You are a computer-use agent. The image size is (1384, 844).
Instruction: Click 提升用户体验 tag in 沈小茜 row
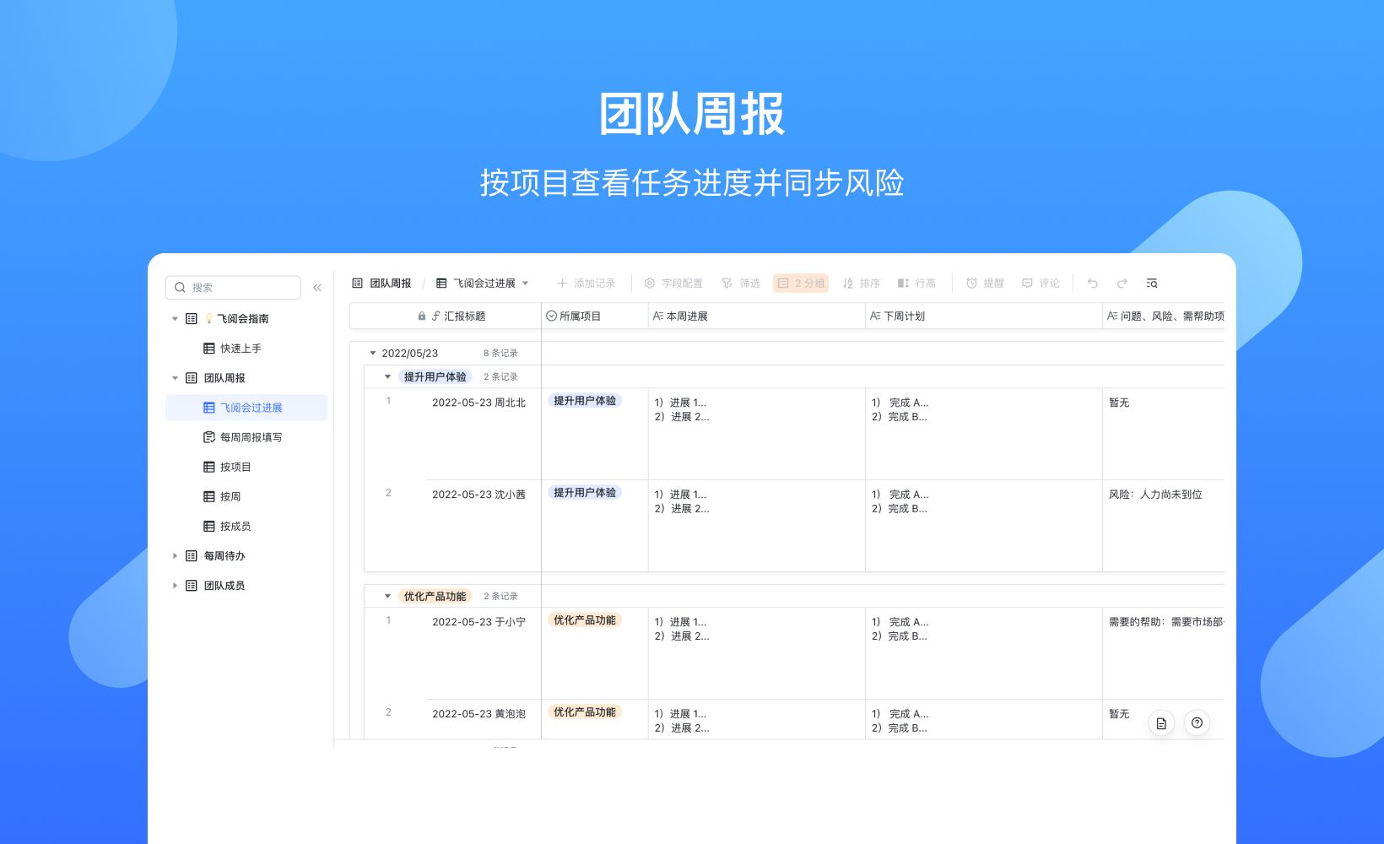click(585, 493)
